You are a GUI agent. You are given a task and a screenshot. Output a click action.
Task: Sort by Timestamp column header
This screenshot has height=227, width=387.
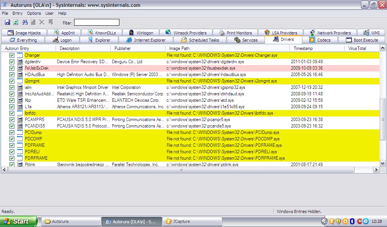[x=317, y=48]
